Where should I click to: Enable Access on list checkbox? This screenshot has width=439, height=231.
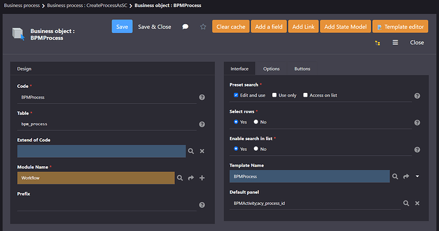point(305,95)
